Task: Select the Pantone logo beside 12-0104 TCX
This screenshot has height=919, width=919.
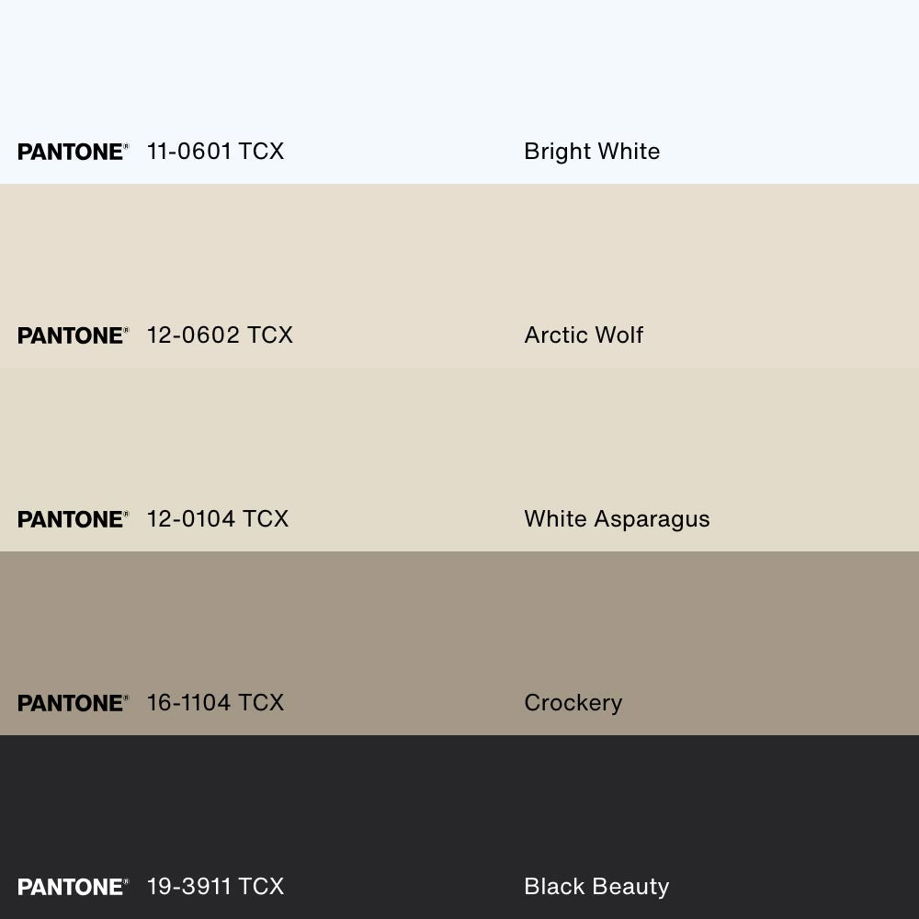Action: coord(73,519)
